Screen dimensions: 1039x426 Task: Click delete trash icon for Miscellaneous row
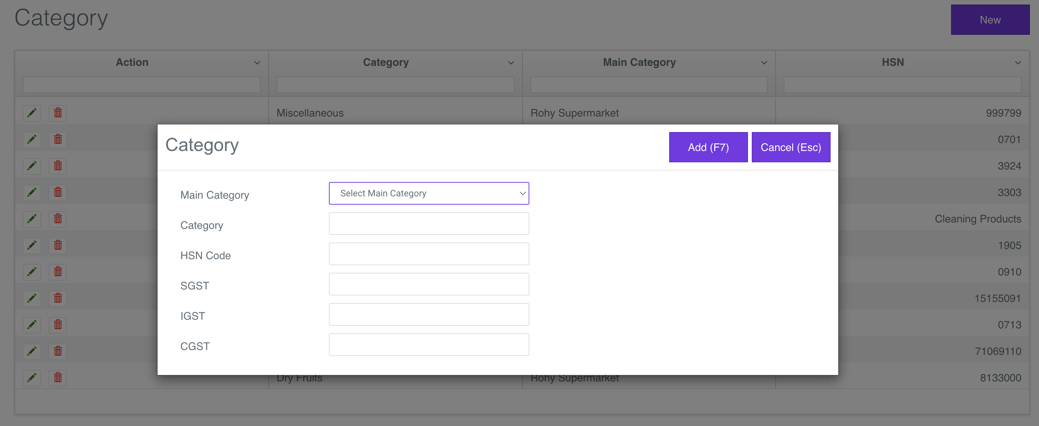pyautogui.click(x=58, y=113)
